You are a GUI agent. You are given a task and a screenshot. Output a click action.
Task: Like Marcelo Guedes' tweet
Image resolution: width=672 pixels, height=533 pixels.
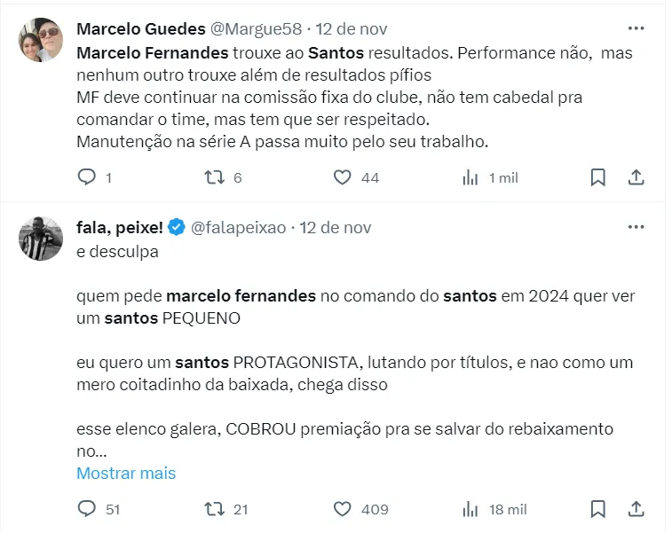pos(343,177)
